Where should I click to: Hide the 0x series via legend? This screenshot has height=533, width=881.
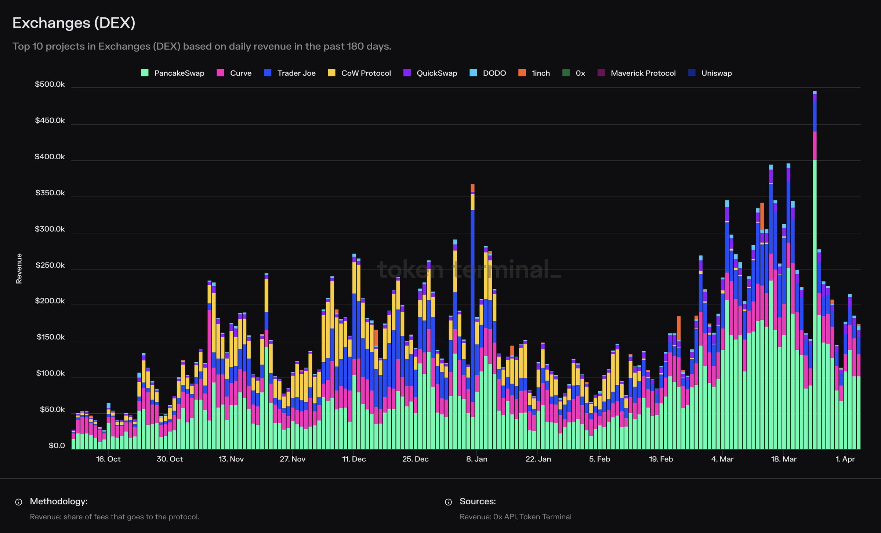click(x=580, y=73)
